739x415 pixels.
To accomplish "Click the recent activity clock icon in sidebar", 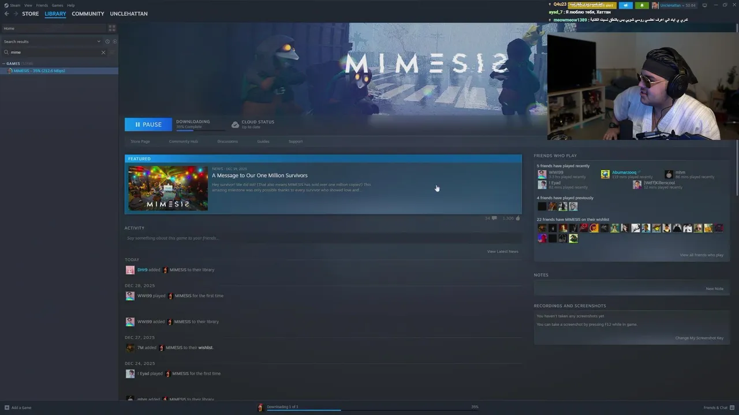I will point(107,41).
